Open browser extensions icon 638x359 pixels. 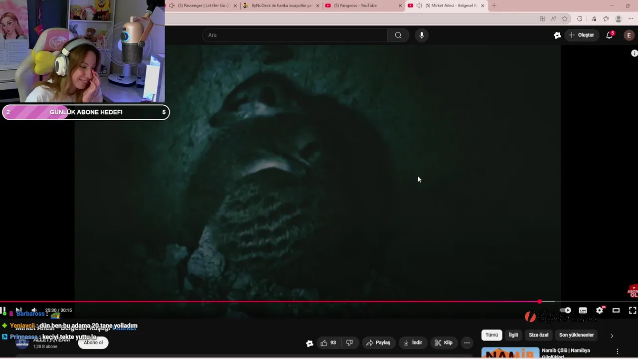580,19
